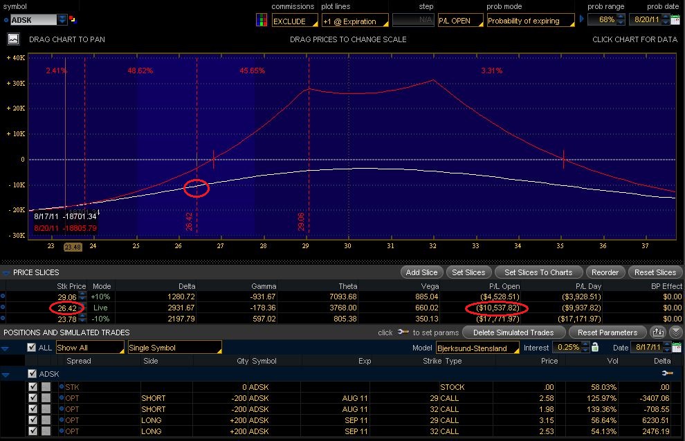Click the gray square on the SEP 11 29 CALL row

46,420
